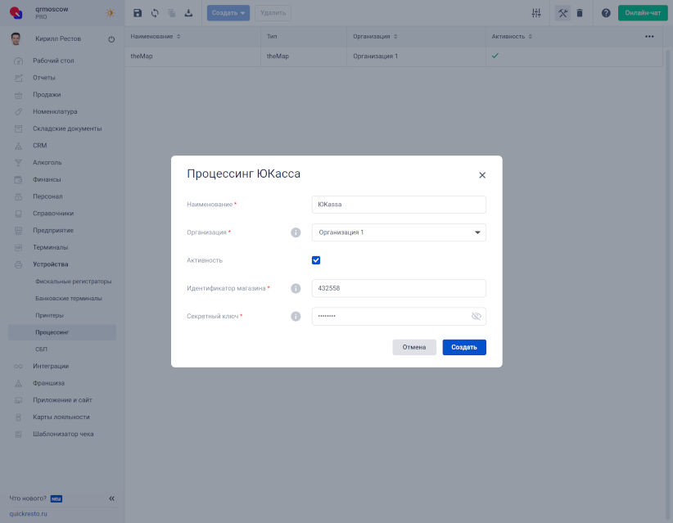Screen dimensions: 673x523
Task: Open the help question mark icon
Action: (x=606, y=13)
